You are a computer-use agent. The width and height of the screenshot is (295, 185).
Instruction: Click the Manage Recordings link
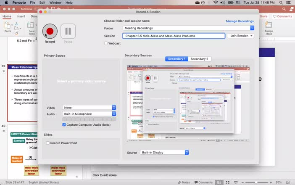pos(240,21)
